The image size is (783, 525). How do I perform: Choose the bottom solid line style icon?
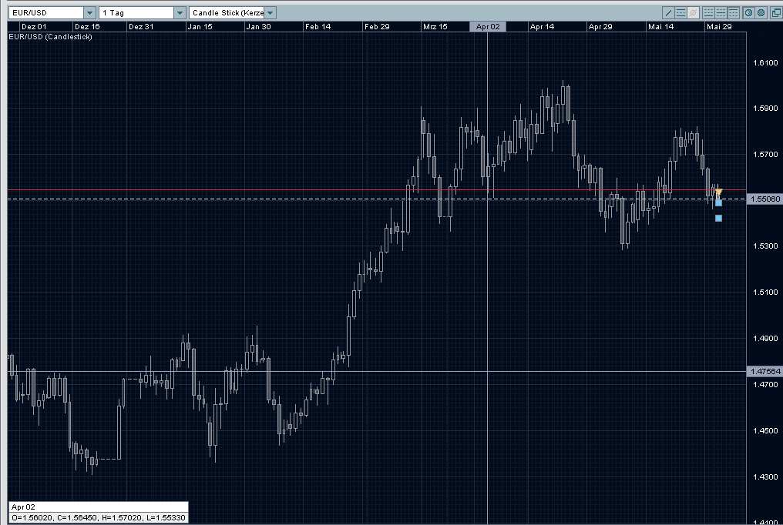(708, 12)
